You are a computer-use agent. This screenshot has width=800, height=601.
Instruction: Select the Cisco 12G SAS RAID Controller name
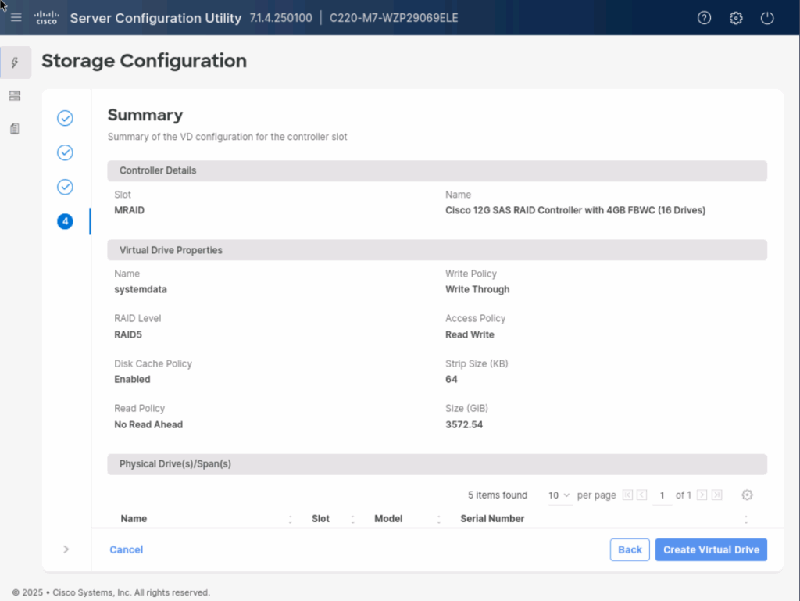point(575,210)
